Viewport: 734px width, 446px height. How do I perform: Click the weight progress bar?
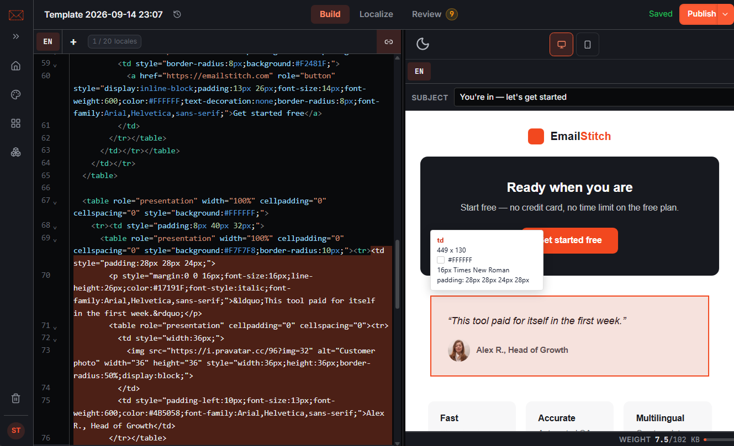pyautogui.click(x=718, y=439)
